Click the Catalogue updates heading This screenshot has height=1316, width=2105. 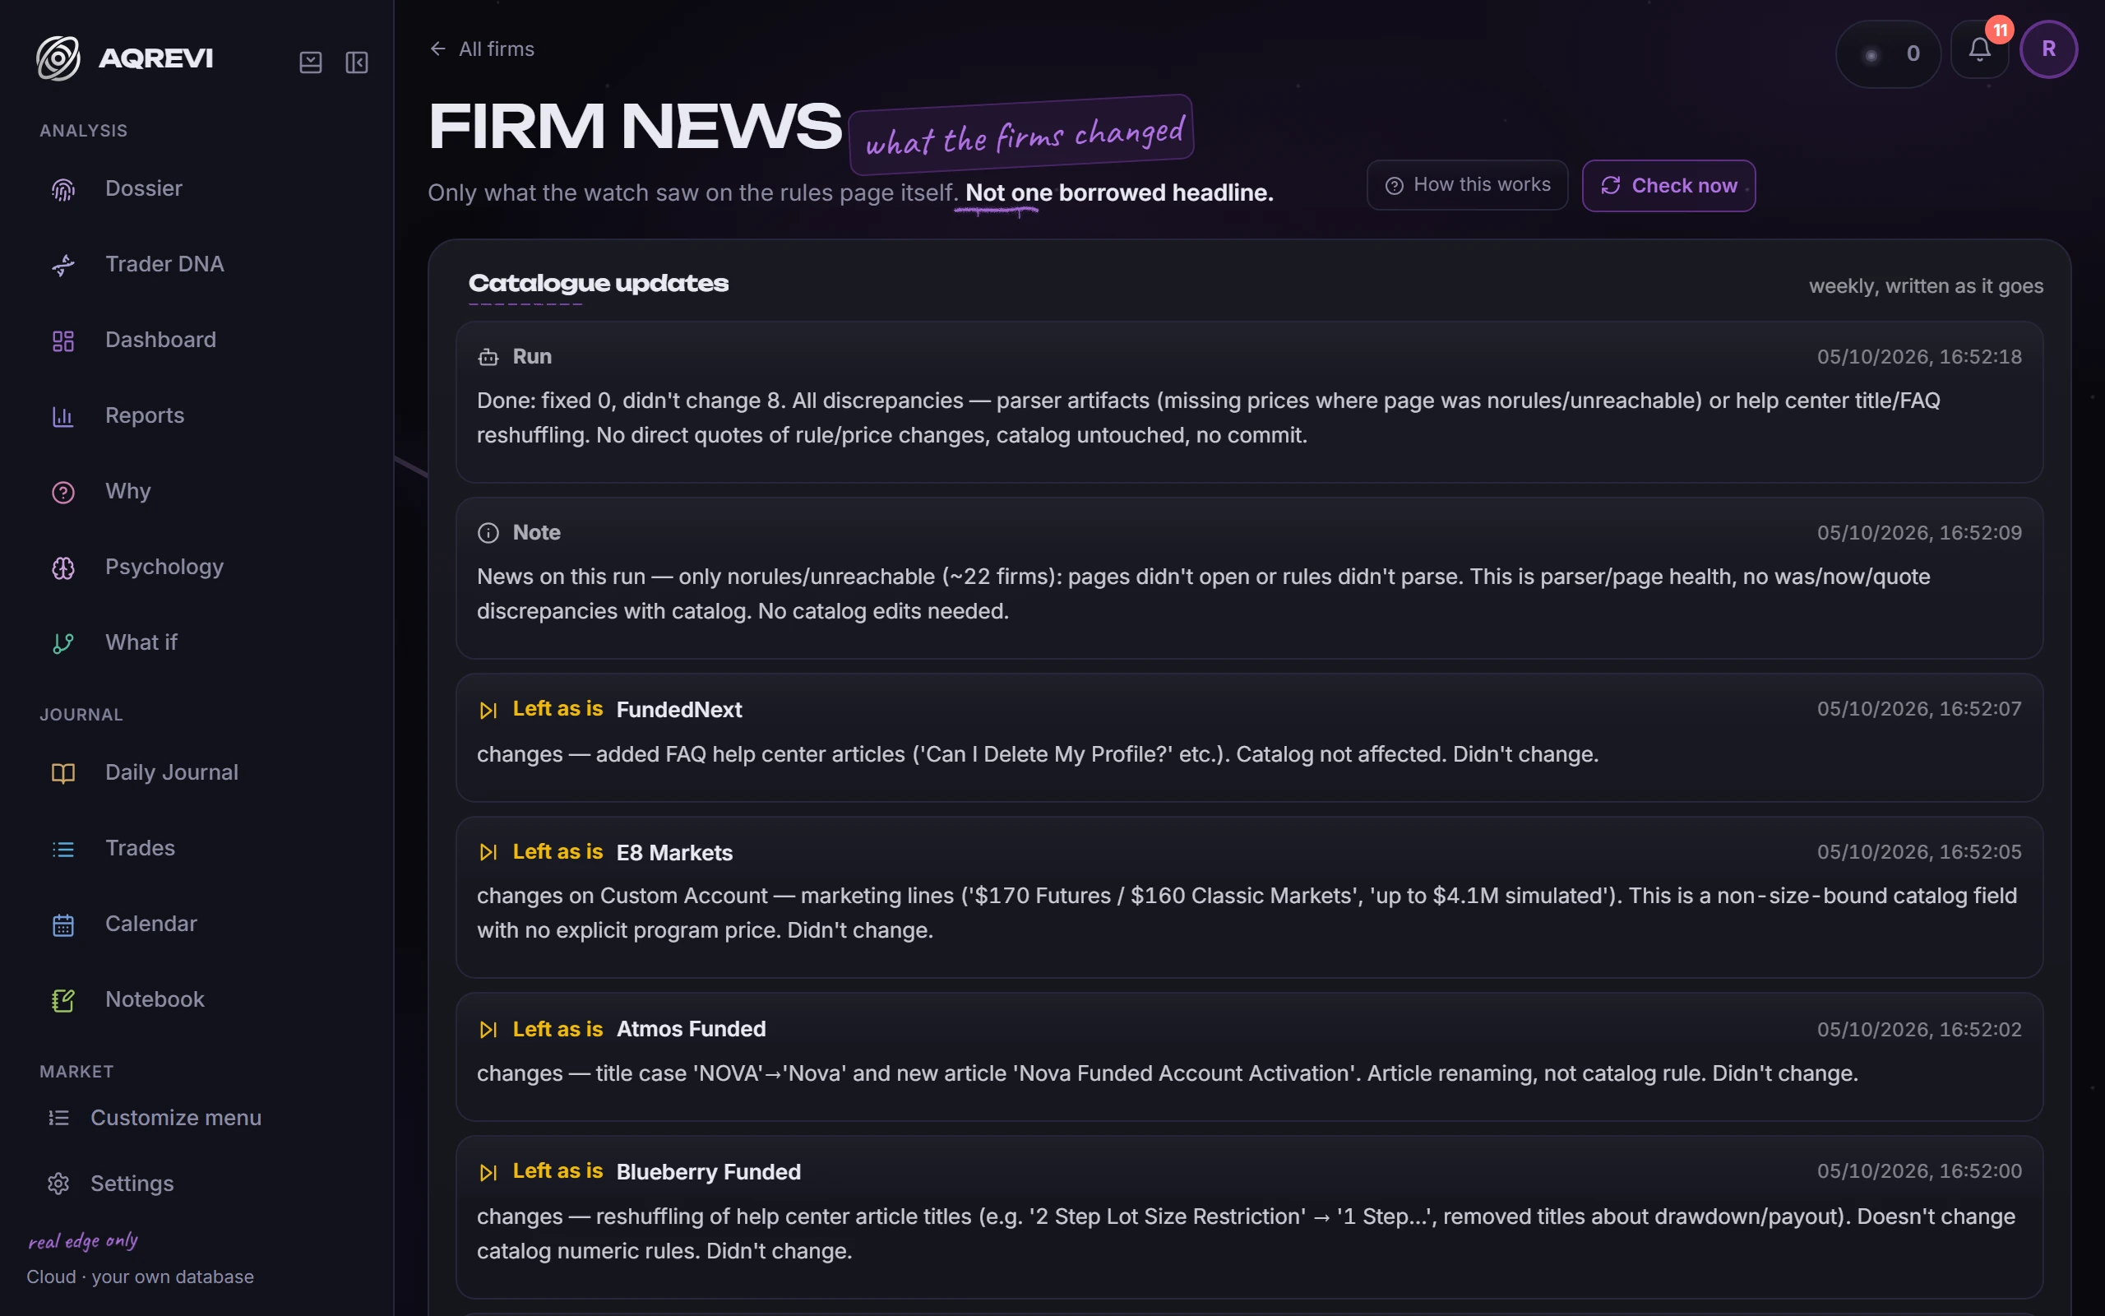[x=599, y=283]
